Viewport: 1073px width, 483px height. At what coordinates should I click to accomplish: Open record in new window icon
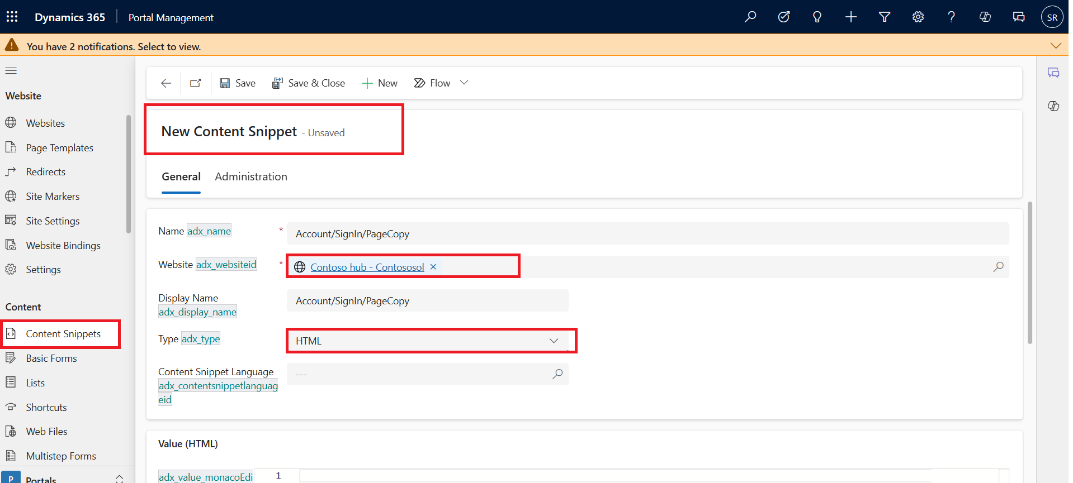(195, 83)
